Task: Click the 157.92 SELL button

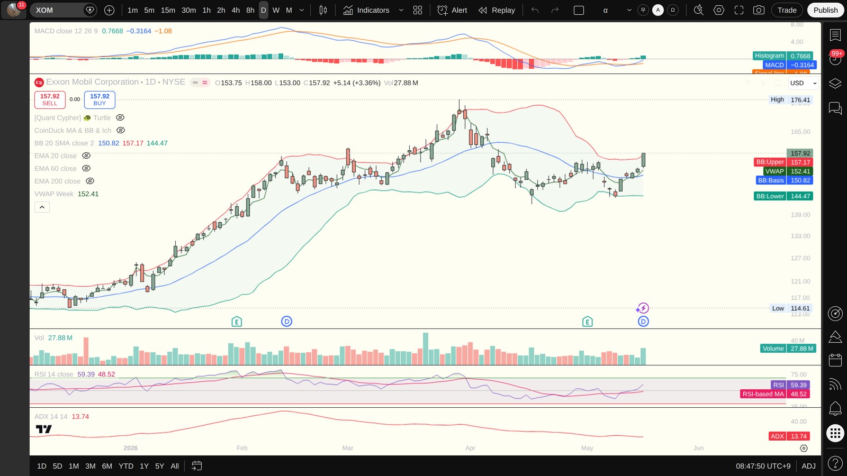Action: click(50, 99)
